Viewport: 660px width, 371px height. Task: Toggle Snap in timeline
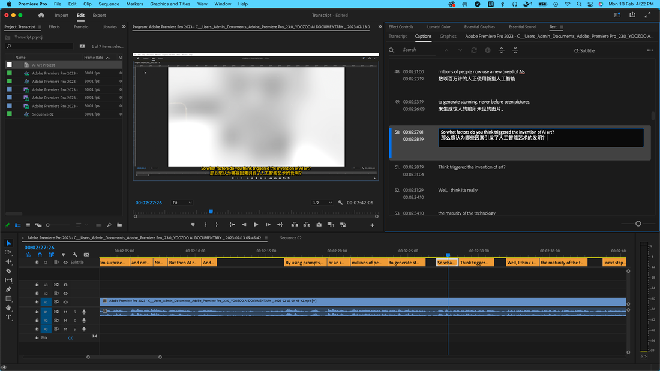tap(40, 255)
